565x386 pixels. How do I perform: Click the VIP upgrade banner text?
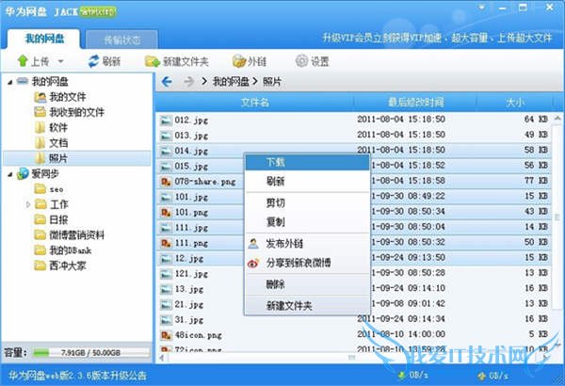(437, 38)
